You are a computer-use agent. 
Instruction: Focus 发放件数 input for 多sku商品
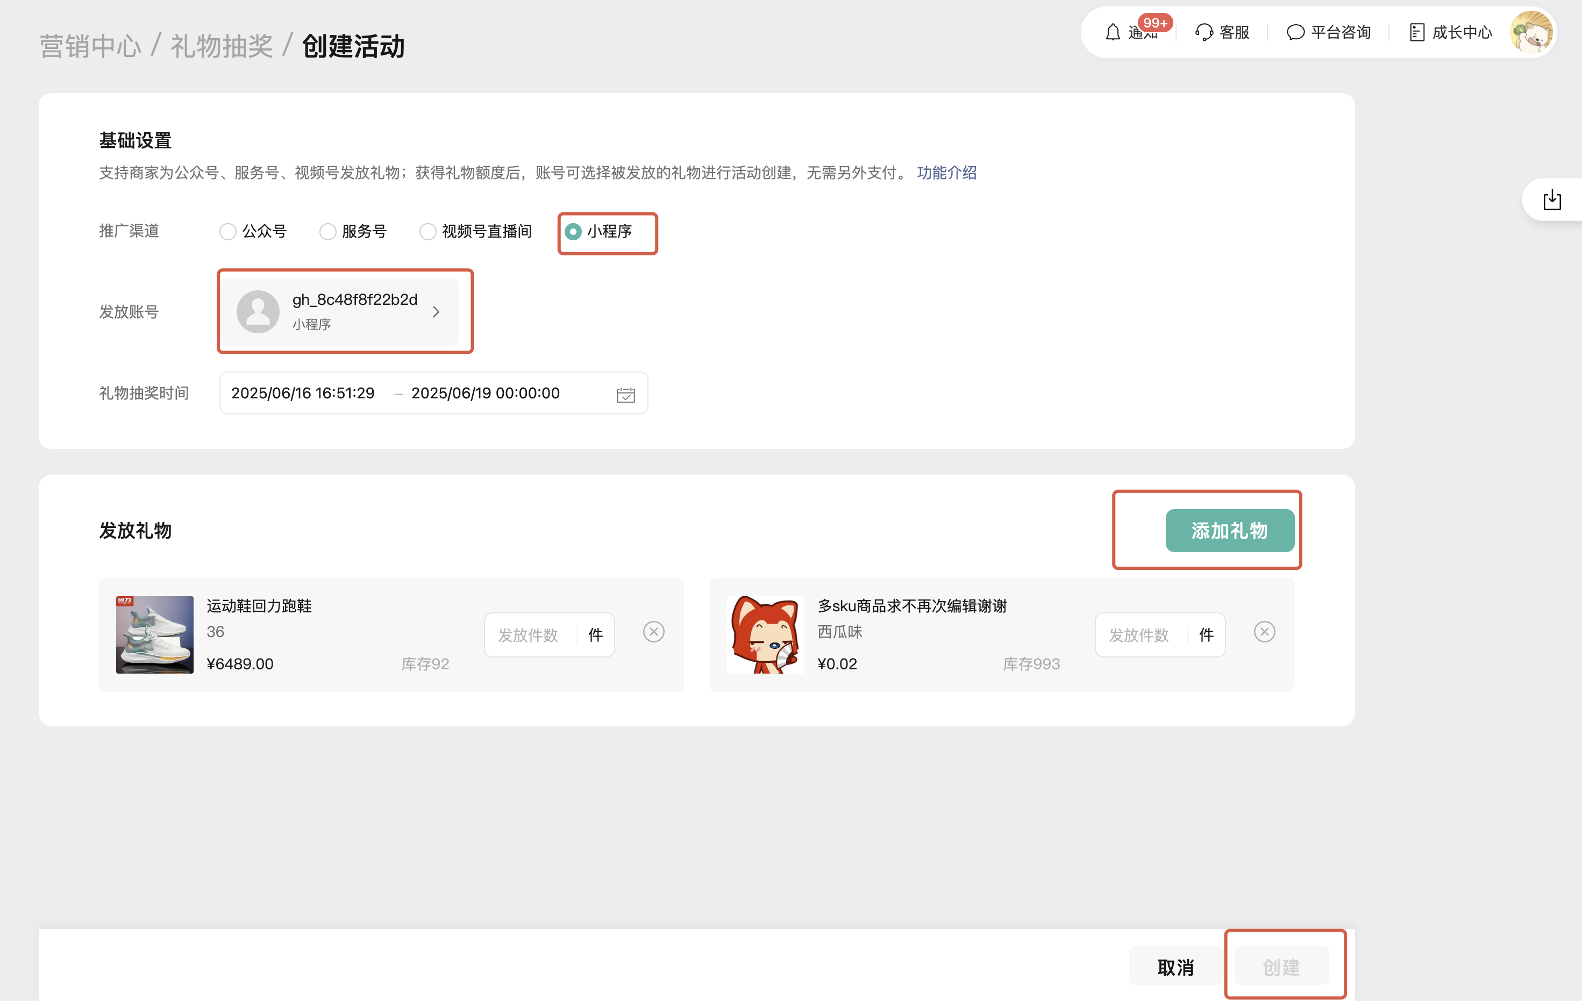(1141, 635)
